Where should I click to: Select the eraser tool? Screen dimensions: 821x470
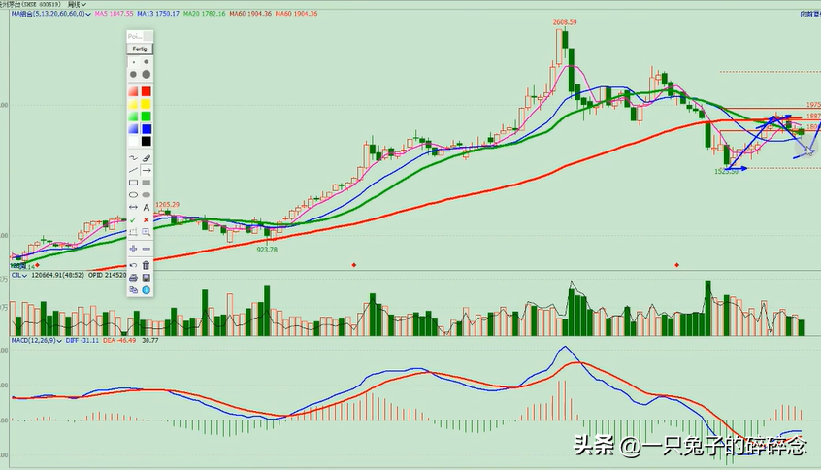pos(147,157)
